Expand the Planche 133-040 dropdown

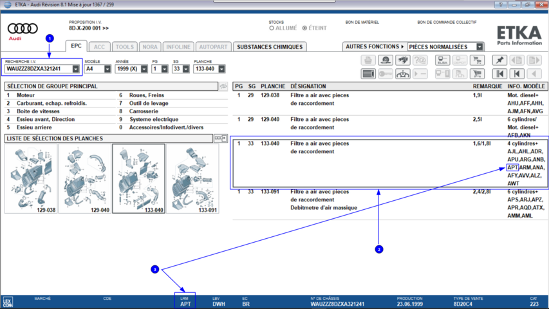point(221,69)
